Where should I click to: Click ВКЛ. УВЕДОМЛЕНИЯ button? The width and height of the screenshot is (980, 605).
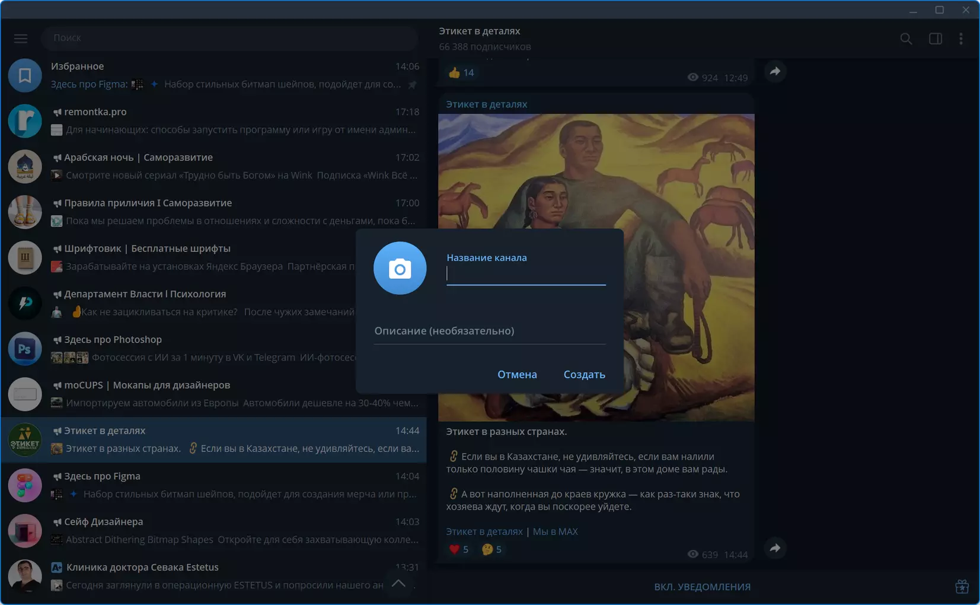click(702, 587)
